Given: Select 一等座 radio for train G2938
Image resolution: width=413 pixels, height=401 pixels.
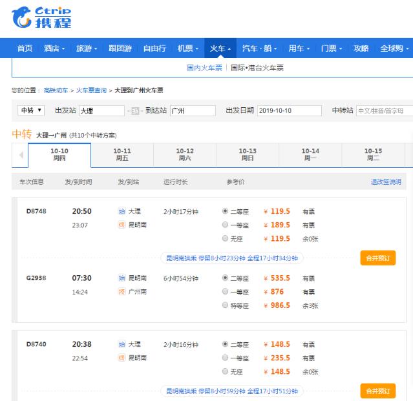Looking at the screenshot, I should click(x=225, y=291).
